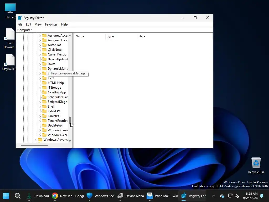The image size is (269, 202).
Task: Select the This PC desktop icon
Action: coord(10,11)
